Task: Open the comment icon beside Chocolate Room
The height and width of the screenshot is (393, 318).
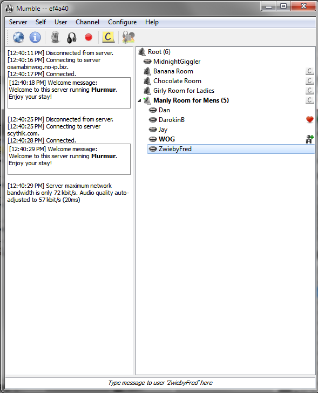Action: pyautogui.click(x=310, y=81)
